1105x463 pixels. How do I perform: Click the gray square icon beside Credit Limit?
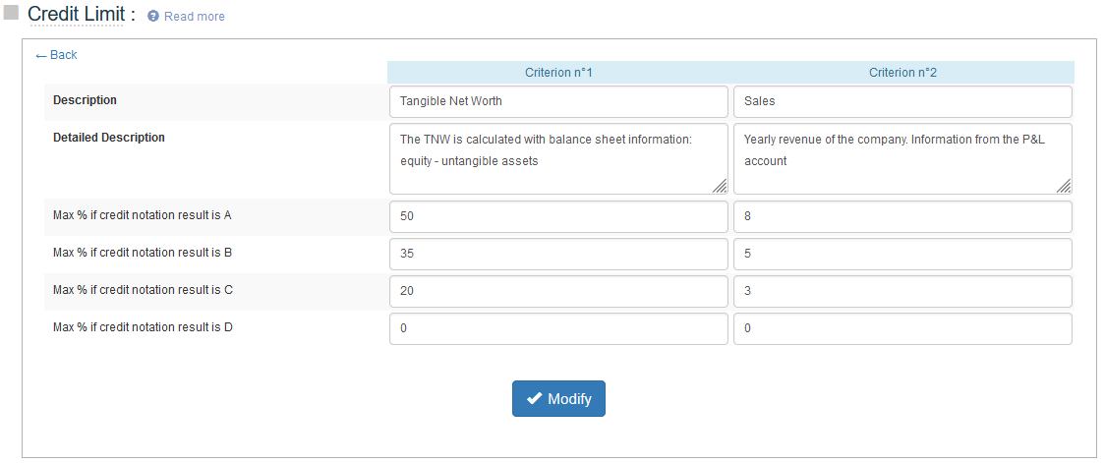click(x=12, y=13)
